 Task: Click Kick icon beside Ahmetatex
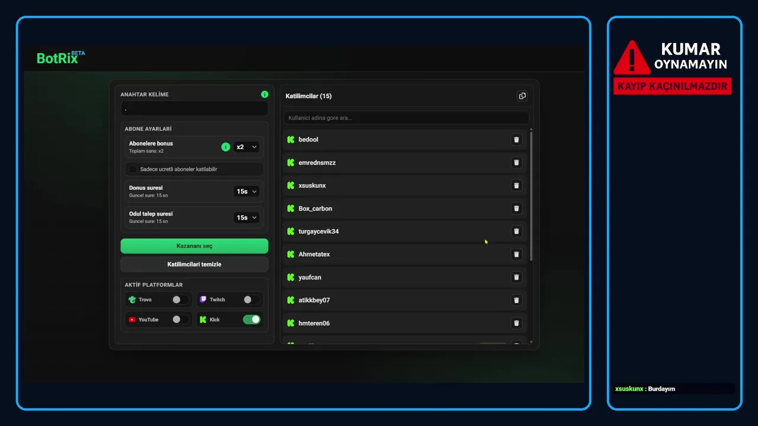pyautogui.click(x=291, y=254)
